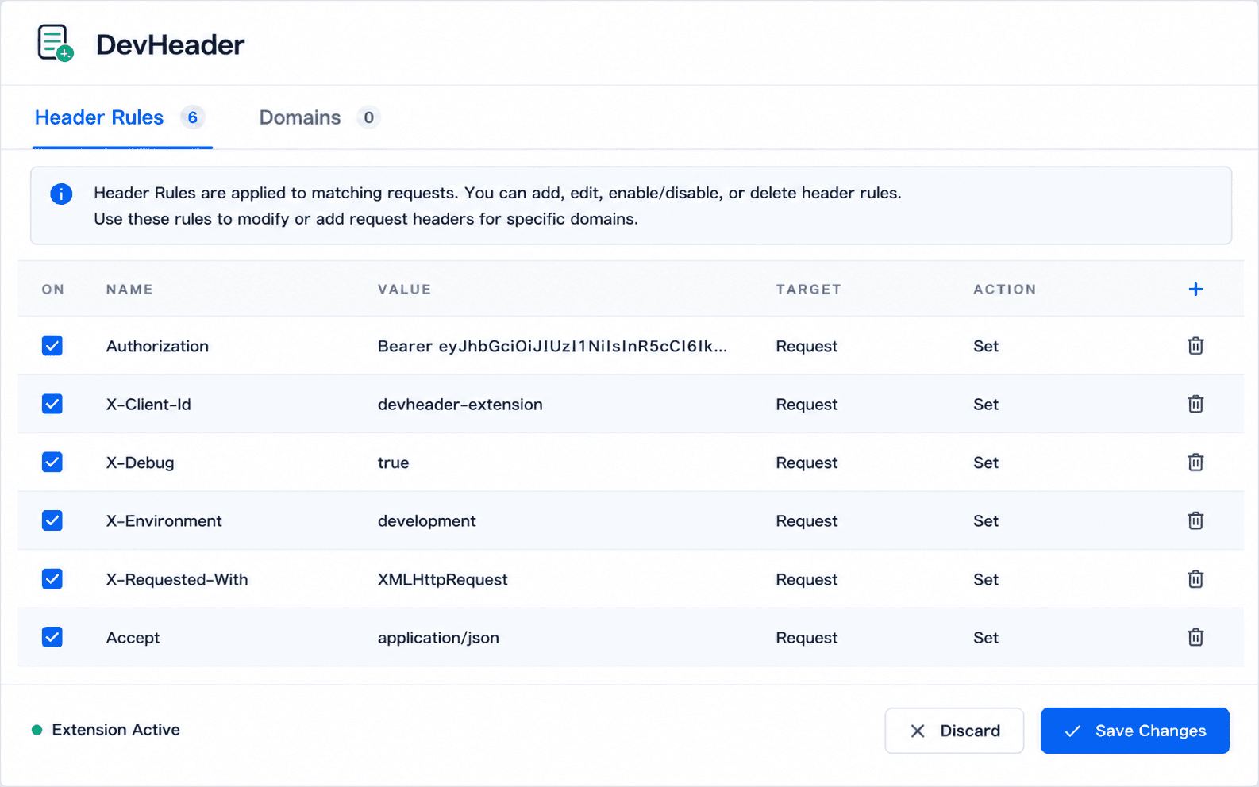Screen dimensions: 1259x787
Task: Discard the pending changes
Action: pos(954,731)
